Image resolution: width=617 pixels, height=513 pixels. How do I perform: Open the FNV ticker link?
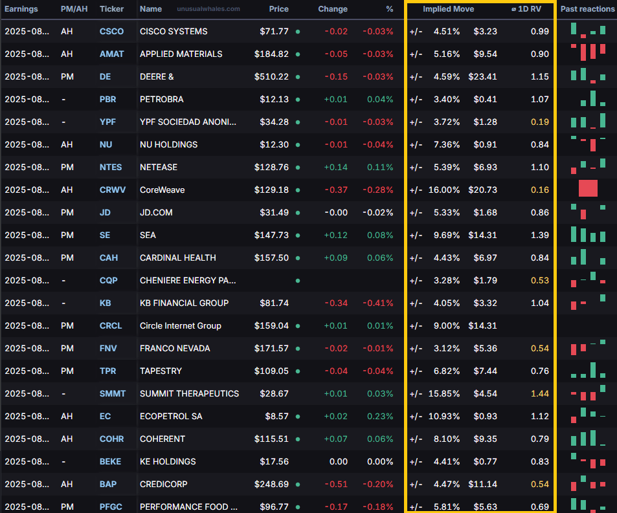(x=108, y=348)
